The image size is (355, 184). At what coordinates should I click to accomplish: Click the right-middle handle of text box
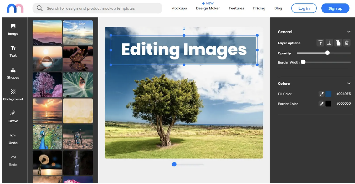click(257, 50)
